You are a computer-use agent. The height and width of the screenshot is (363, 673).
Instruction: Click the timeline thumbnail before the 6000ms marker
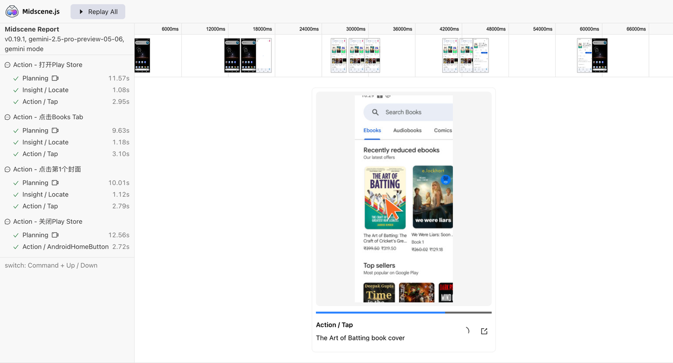pyautogui.click(x=142, y=55)
